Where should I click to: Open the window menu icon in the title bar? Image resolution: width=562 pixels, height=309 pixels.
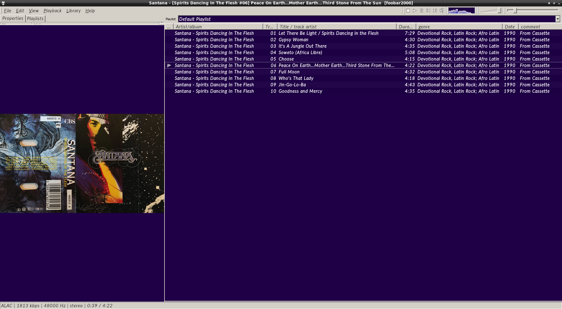tap(3, 3)
